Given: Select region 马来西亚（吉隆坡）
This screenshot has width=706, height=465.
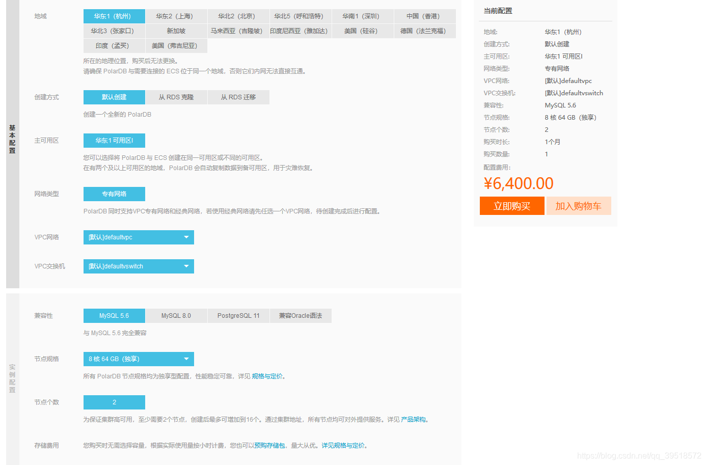Looking at the screenshot, I should pyautogui.click(x=238, y=31).
